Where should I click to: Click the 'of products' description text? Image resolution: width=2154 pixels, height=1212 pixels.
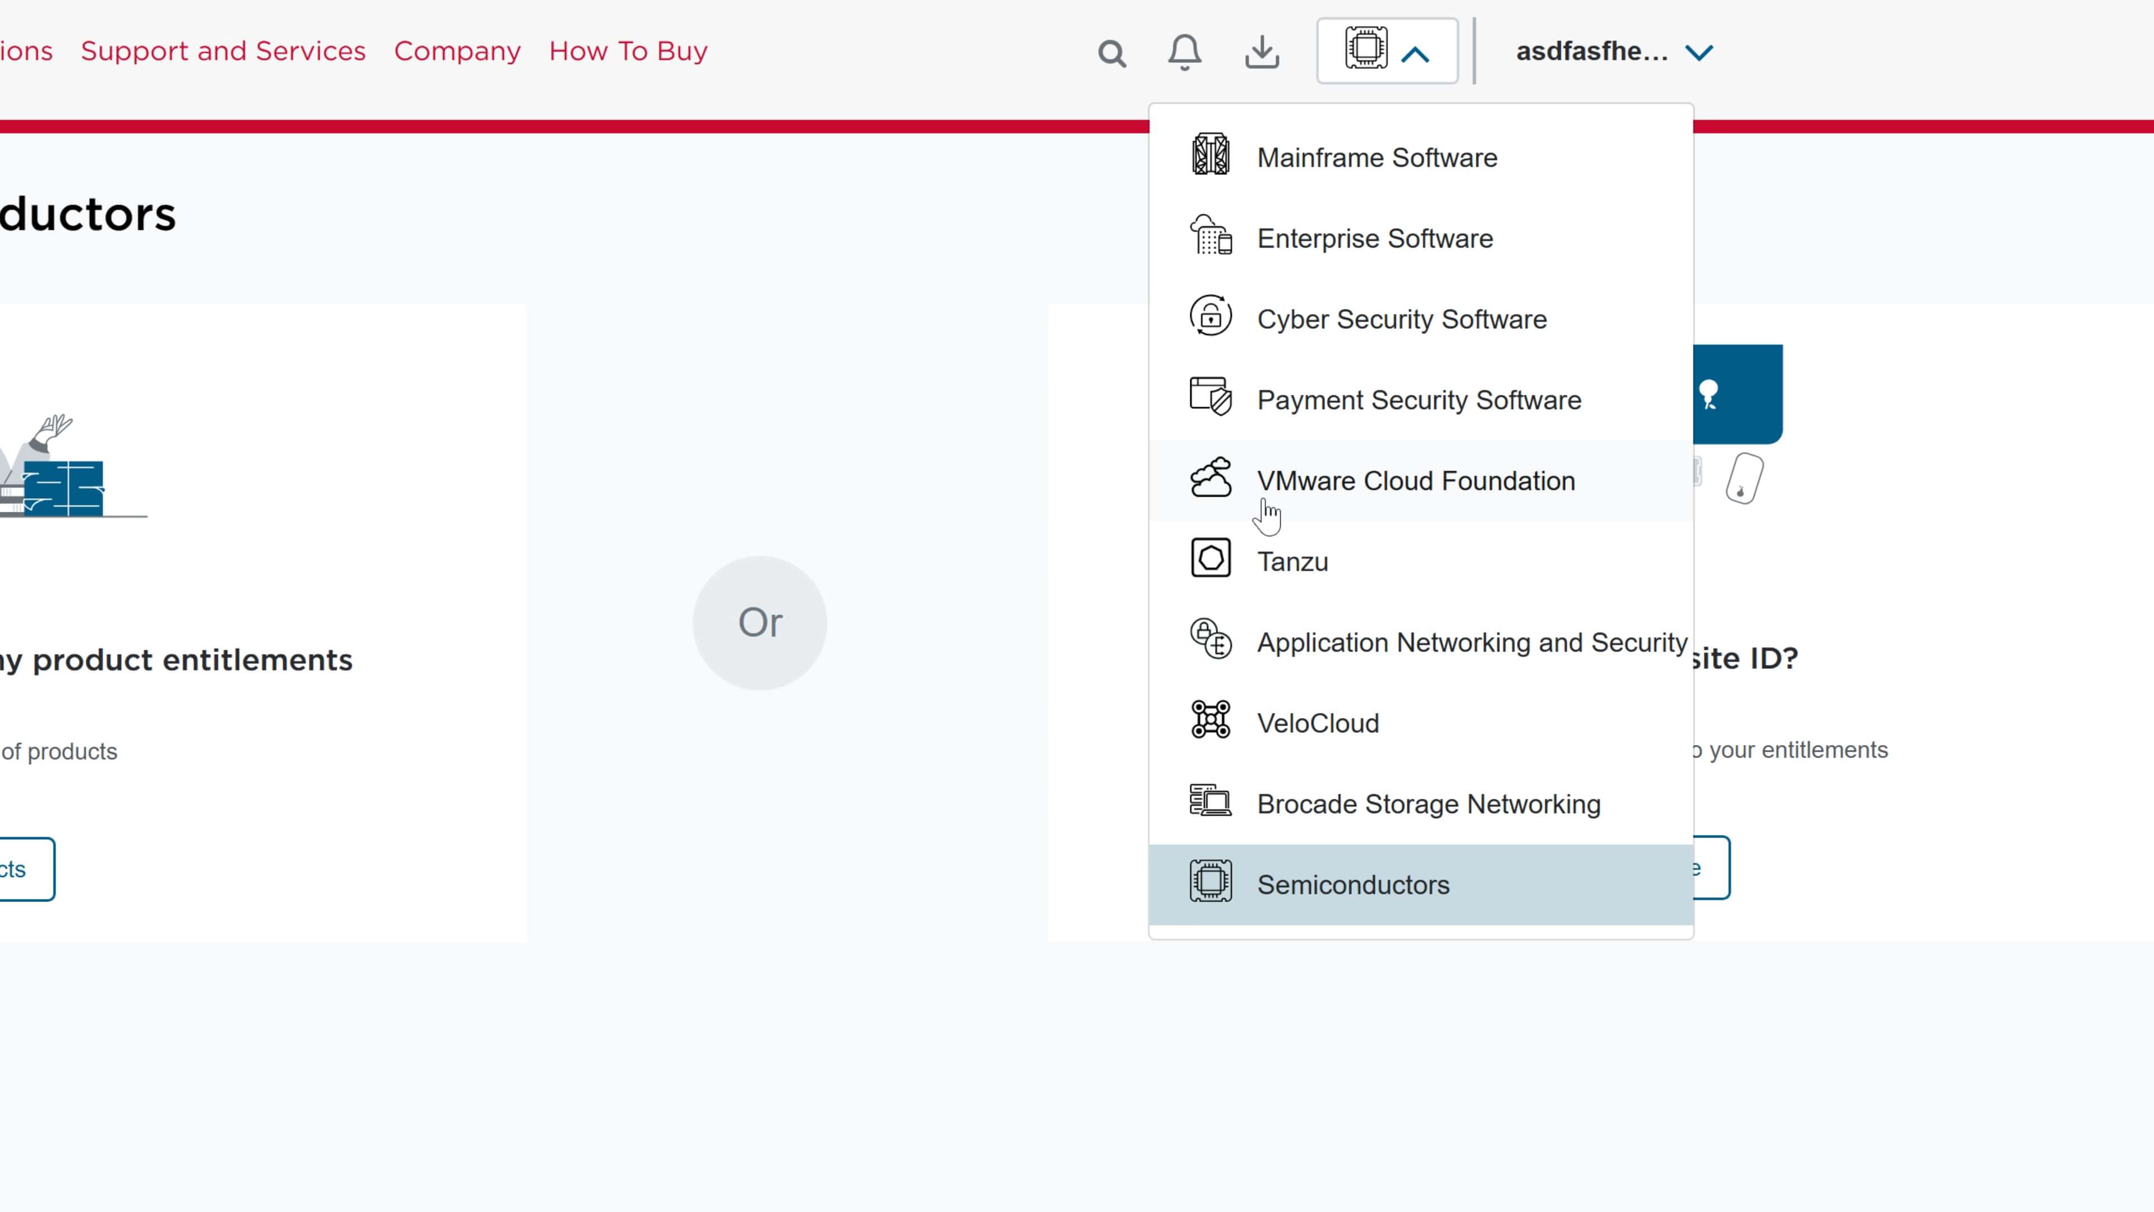point(59,751)
